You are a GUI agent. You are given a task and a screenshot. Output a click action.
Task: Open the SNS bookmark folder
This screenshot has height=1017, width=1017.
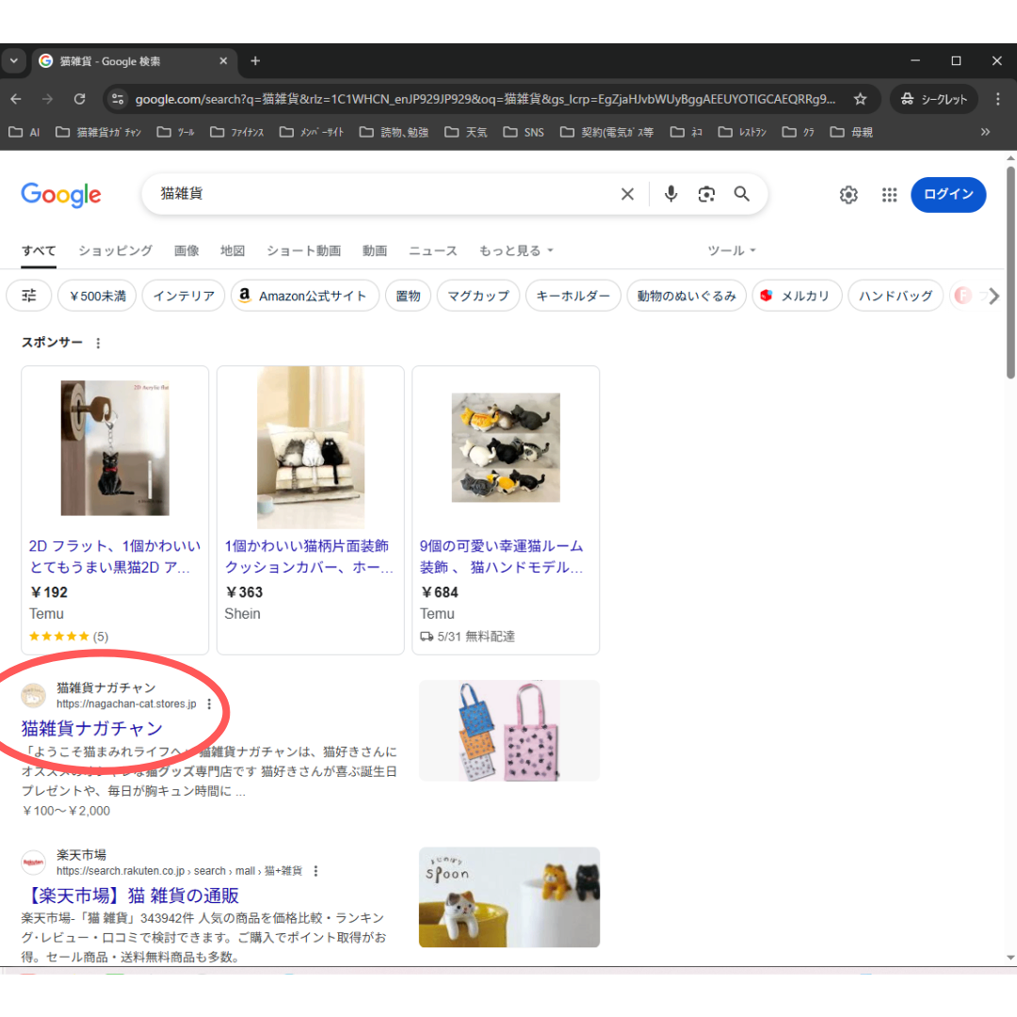(x=525, y=133)
